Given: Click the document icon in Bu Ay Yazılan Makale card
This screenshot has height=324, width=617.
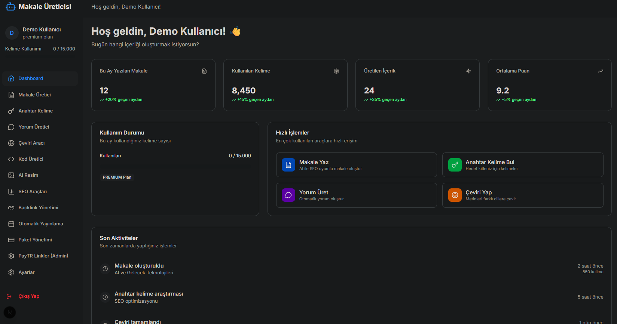Looking at the screenshot, I should (204, 71).
